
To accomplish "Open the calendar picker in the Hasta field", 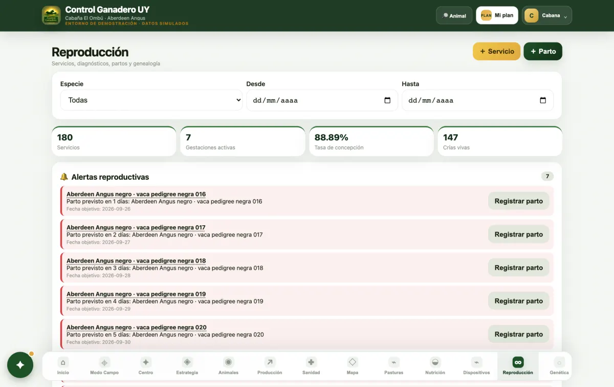I will 543,100.
